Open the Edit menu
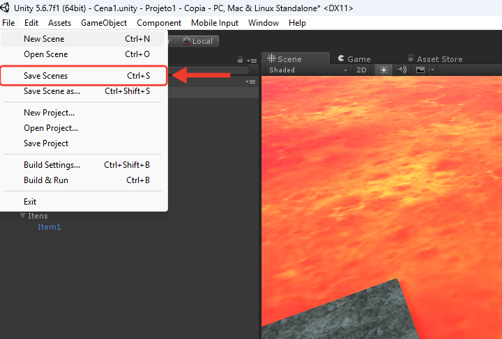502x339 pixels. pos(31,23)
